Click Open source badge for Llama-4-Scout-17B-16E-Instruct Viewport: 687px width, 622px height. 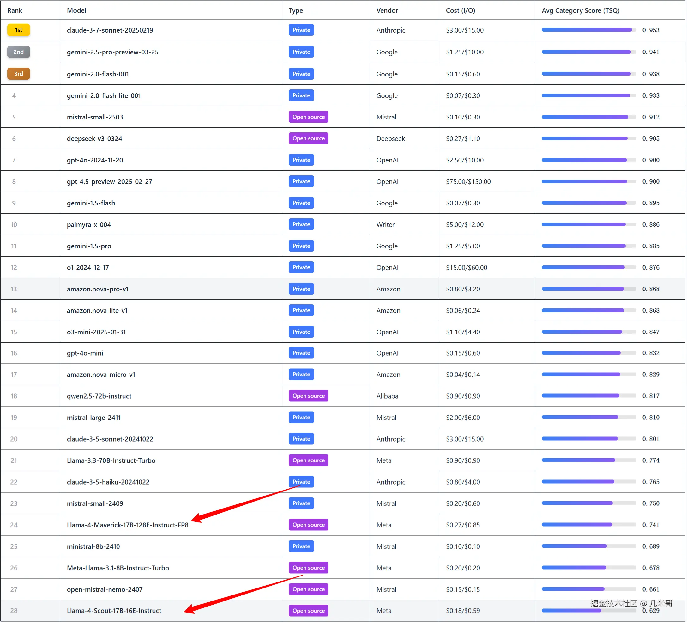click(308, 611)
